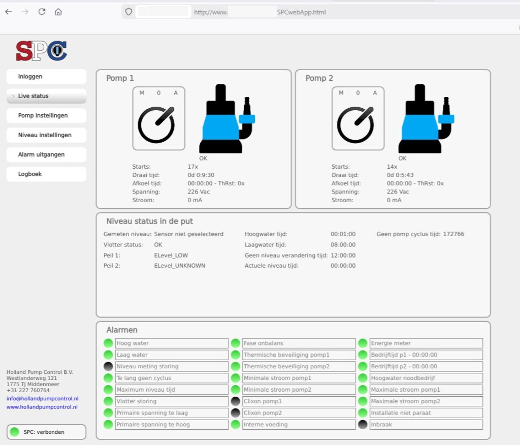This screenshot has width=520, height=445.
Task: Click the Clixon pomp1 status indicator
Action: coord(235,401)
